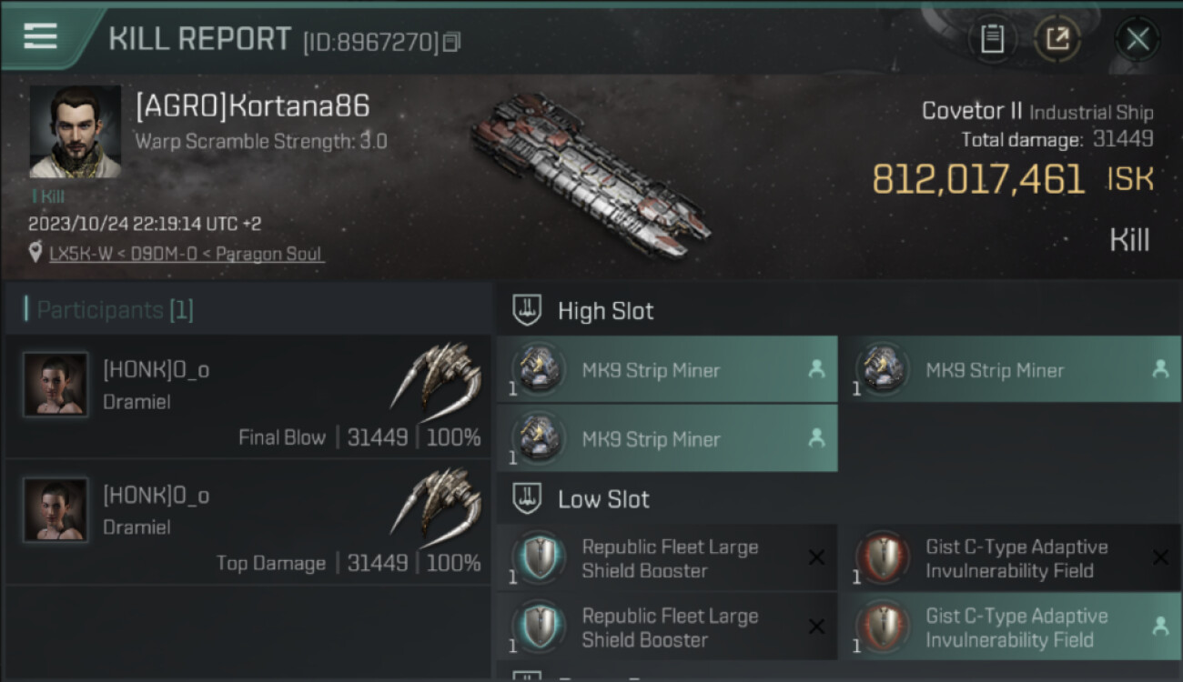Click Top Damage attacker's portrait
Viewport: 1183px width, 682px height.
pos(56,509)
